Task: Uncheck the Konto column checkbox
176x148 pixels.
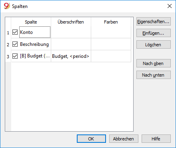Action: tap(15, 32)
